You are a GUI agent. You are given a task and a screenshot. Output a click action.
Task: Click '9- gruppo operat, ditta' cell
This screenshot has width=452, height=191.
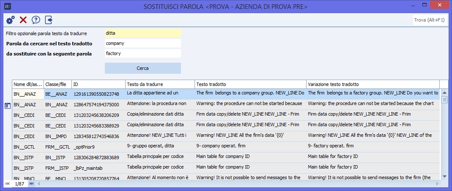click(160, 146)
